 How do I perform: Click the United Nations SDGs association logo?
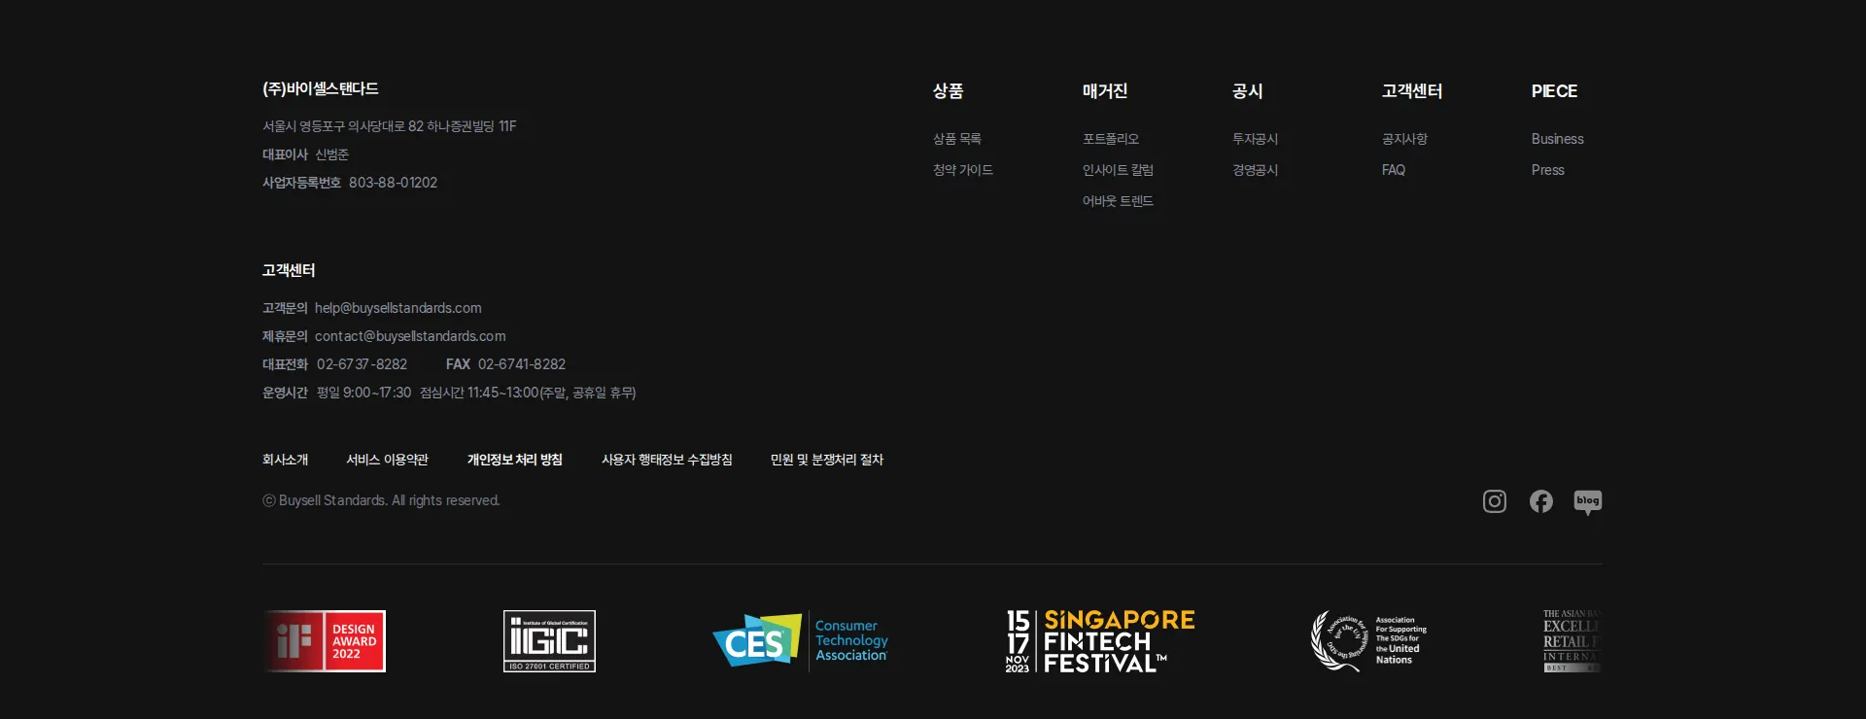[1368, 641]
